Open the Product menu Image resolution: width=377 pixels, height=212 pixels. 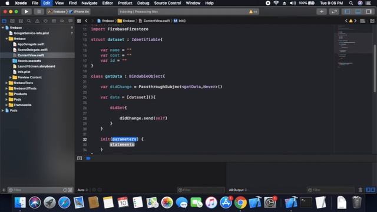tap(125, 3)
